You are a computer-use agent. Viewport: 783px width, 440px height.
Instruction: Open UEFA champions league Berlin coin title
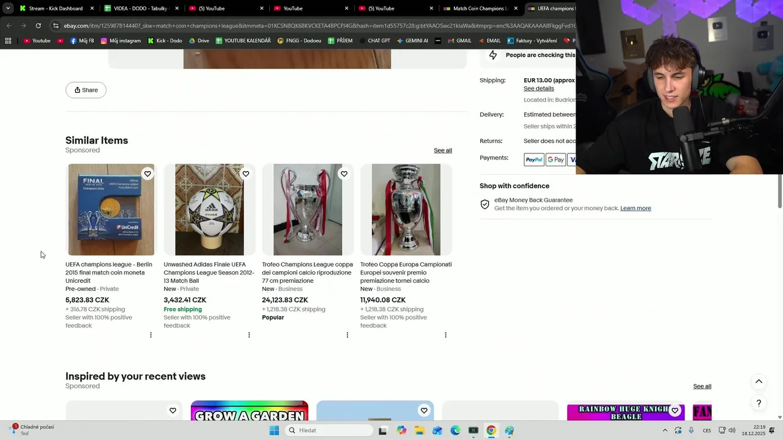[109, 273]
